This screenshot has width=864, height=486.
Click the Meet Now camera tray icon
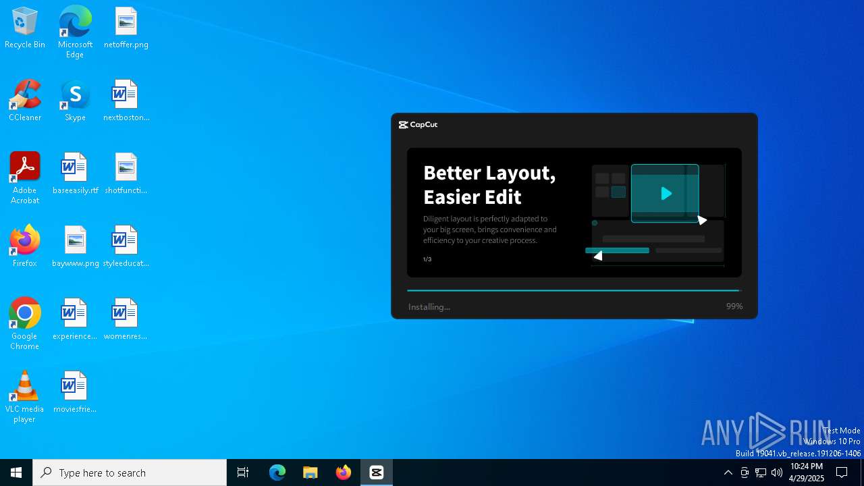pyautogui.click(x=745, y=473)
